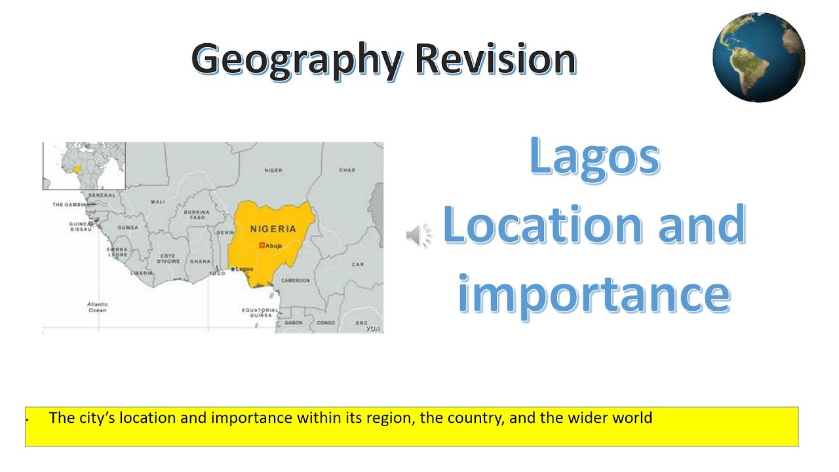Click the 'LIBERIA' country label

click(x=142, y=273)
